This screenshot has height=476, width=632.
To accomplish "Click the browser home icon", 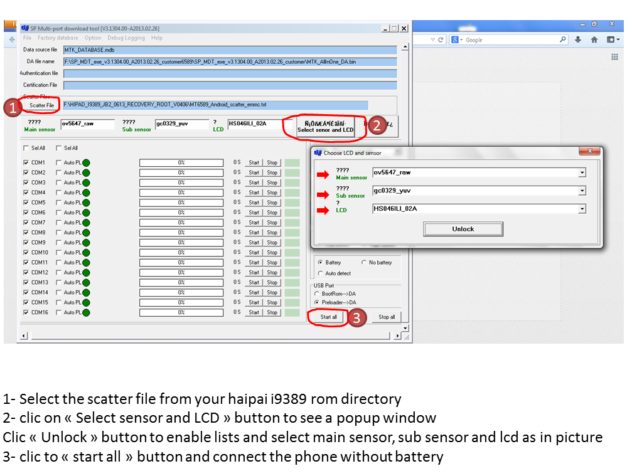I will pyautogui.click(x=594, y=40).
